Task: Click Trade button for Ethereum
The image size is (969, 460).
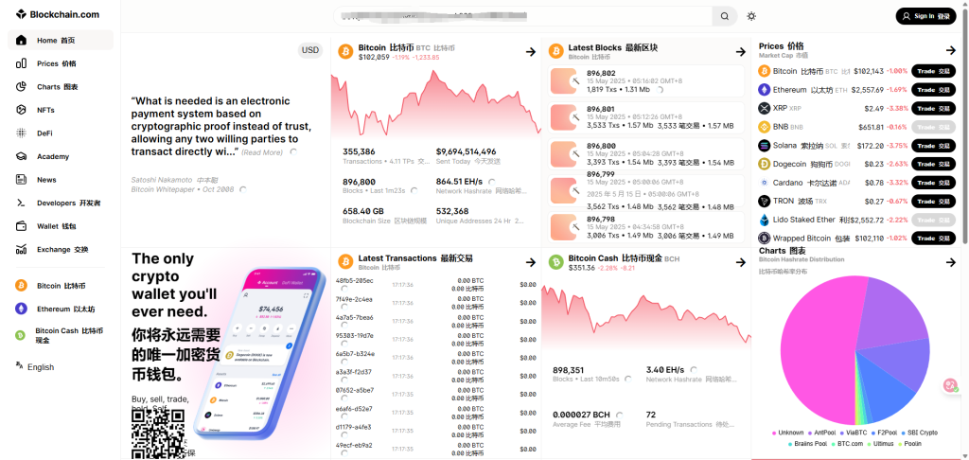Action: 933,90
